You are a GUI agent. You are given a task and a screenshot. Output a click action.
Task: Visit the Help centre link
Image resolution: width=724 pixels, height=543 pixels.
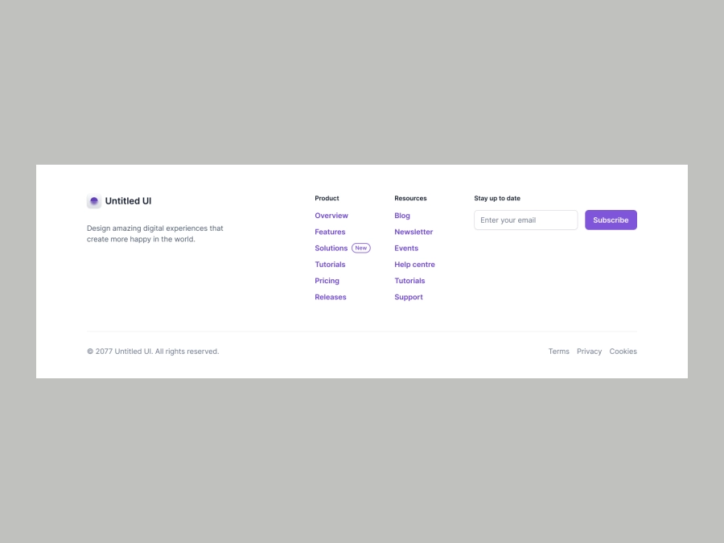tap(414, 265)
